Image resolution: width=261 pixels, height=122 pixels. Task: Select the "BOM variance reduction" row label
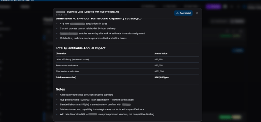(x=67, y=71)
